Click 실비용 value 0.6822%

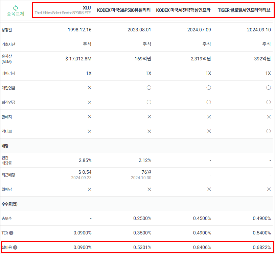tap(262, 248)
